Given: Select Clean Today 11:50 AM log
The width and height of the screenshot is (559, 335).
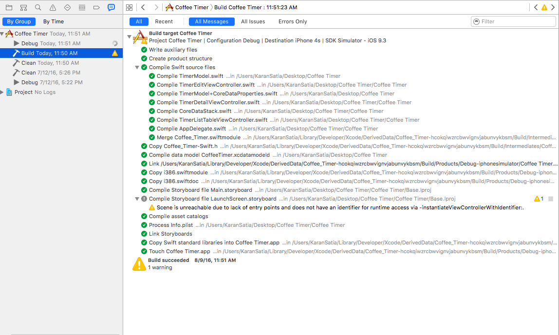Looking at the screenshot, I should [x=61, y=63].
